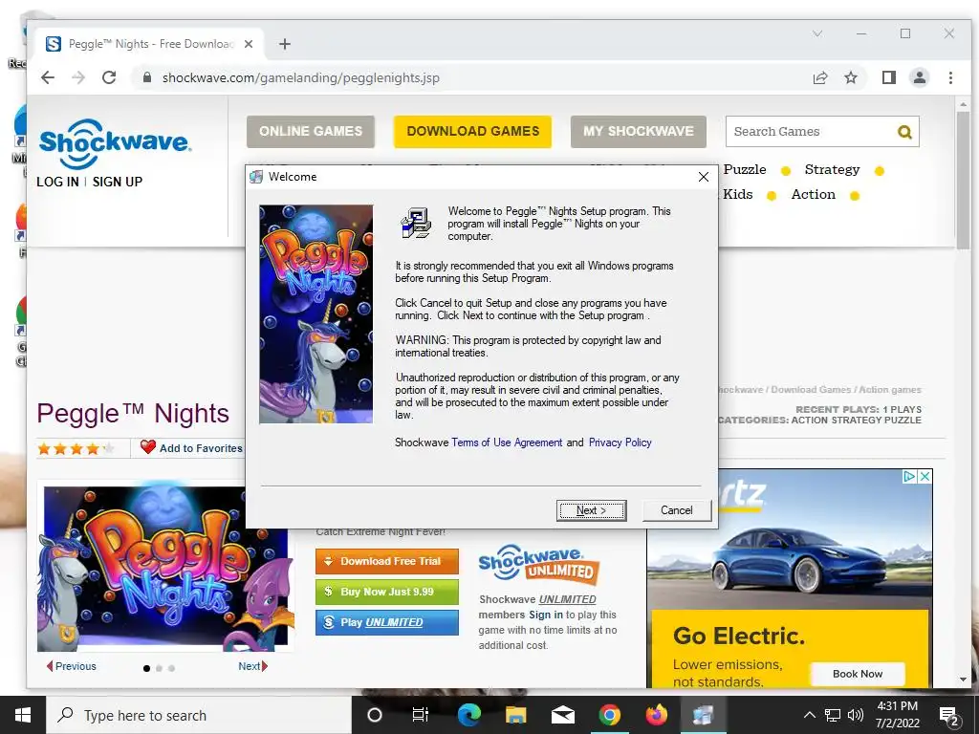This screenshot has height=734, width=979.
Task: Select the Peggle Nights - Free Download tab
Action: point(150,44)
